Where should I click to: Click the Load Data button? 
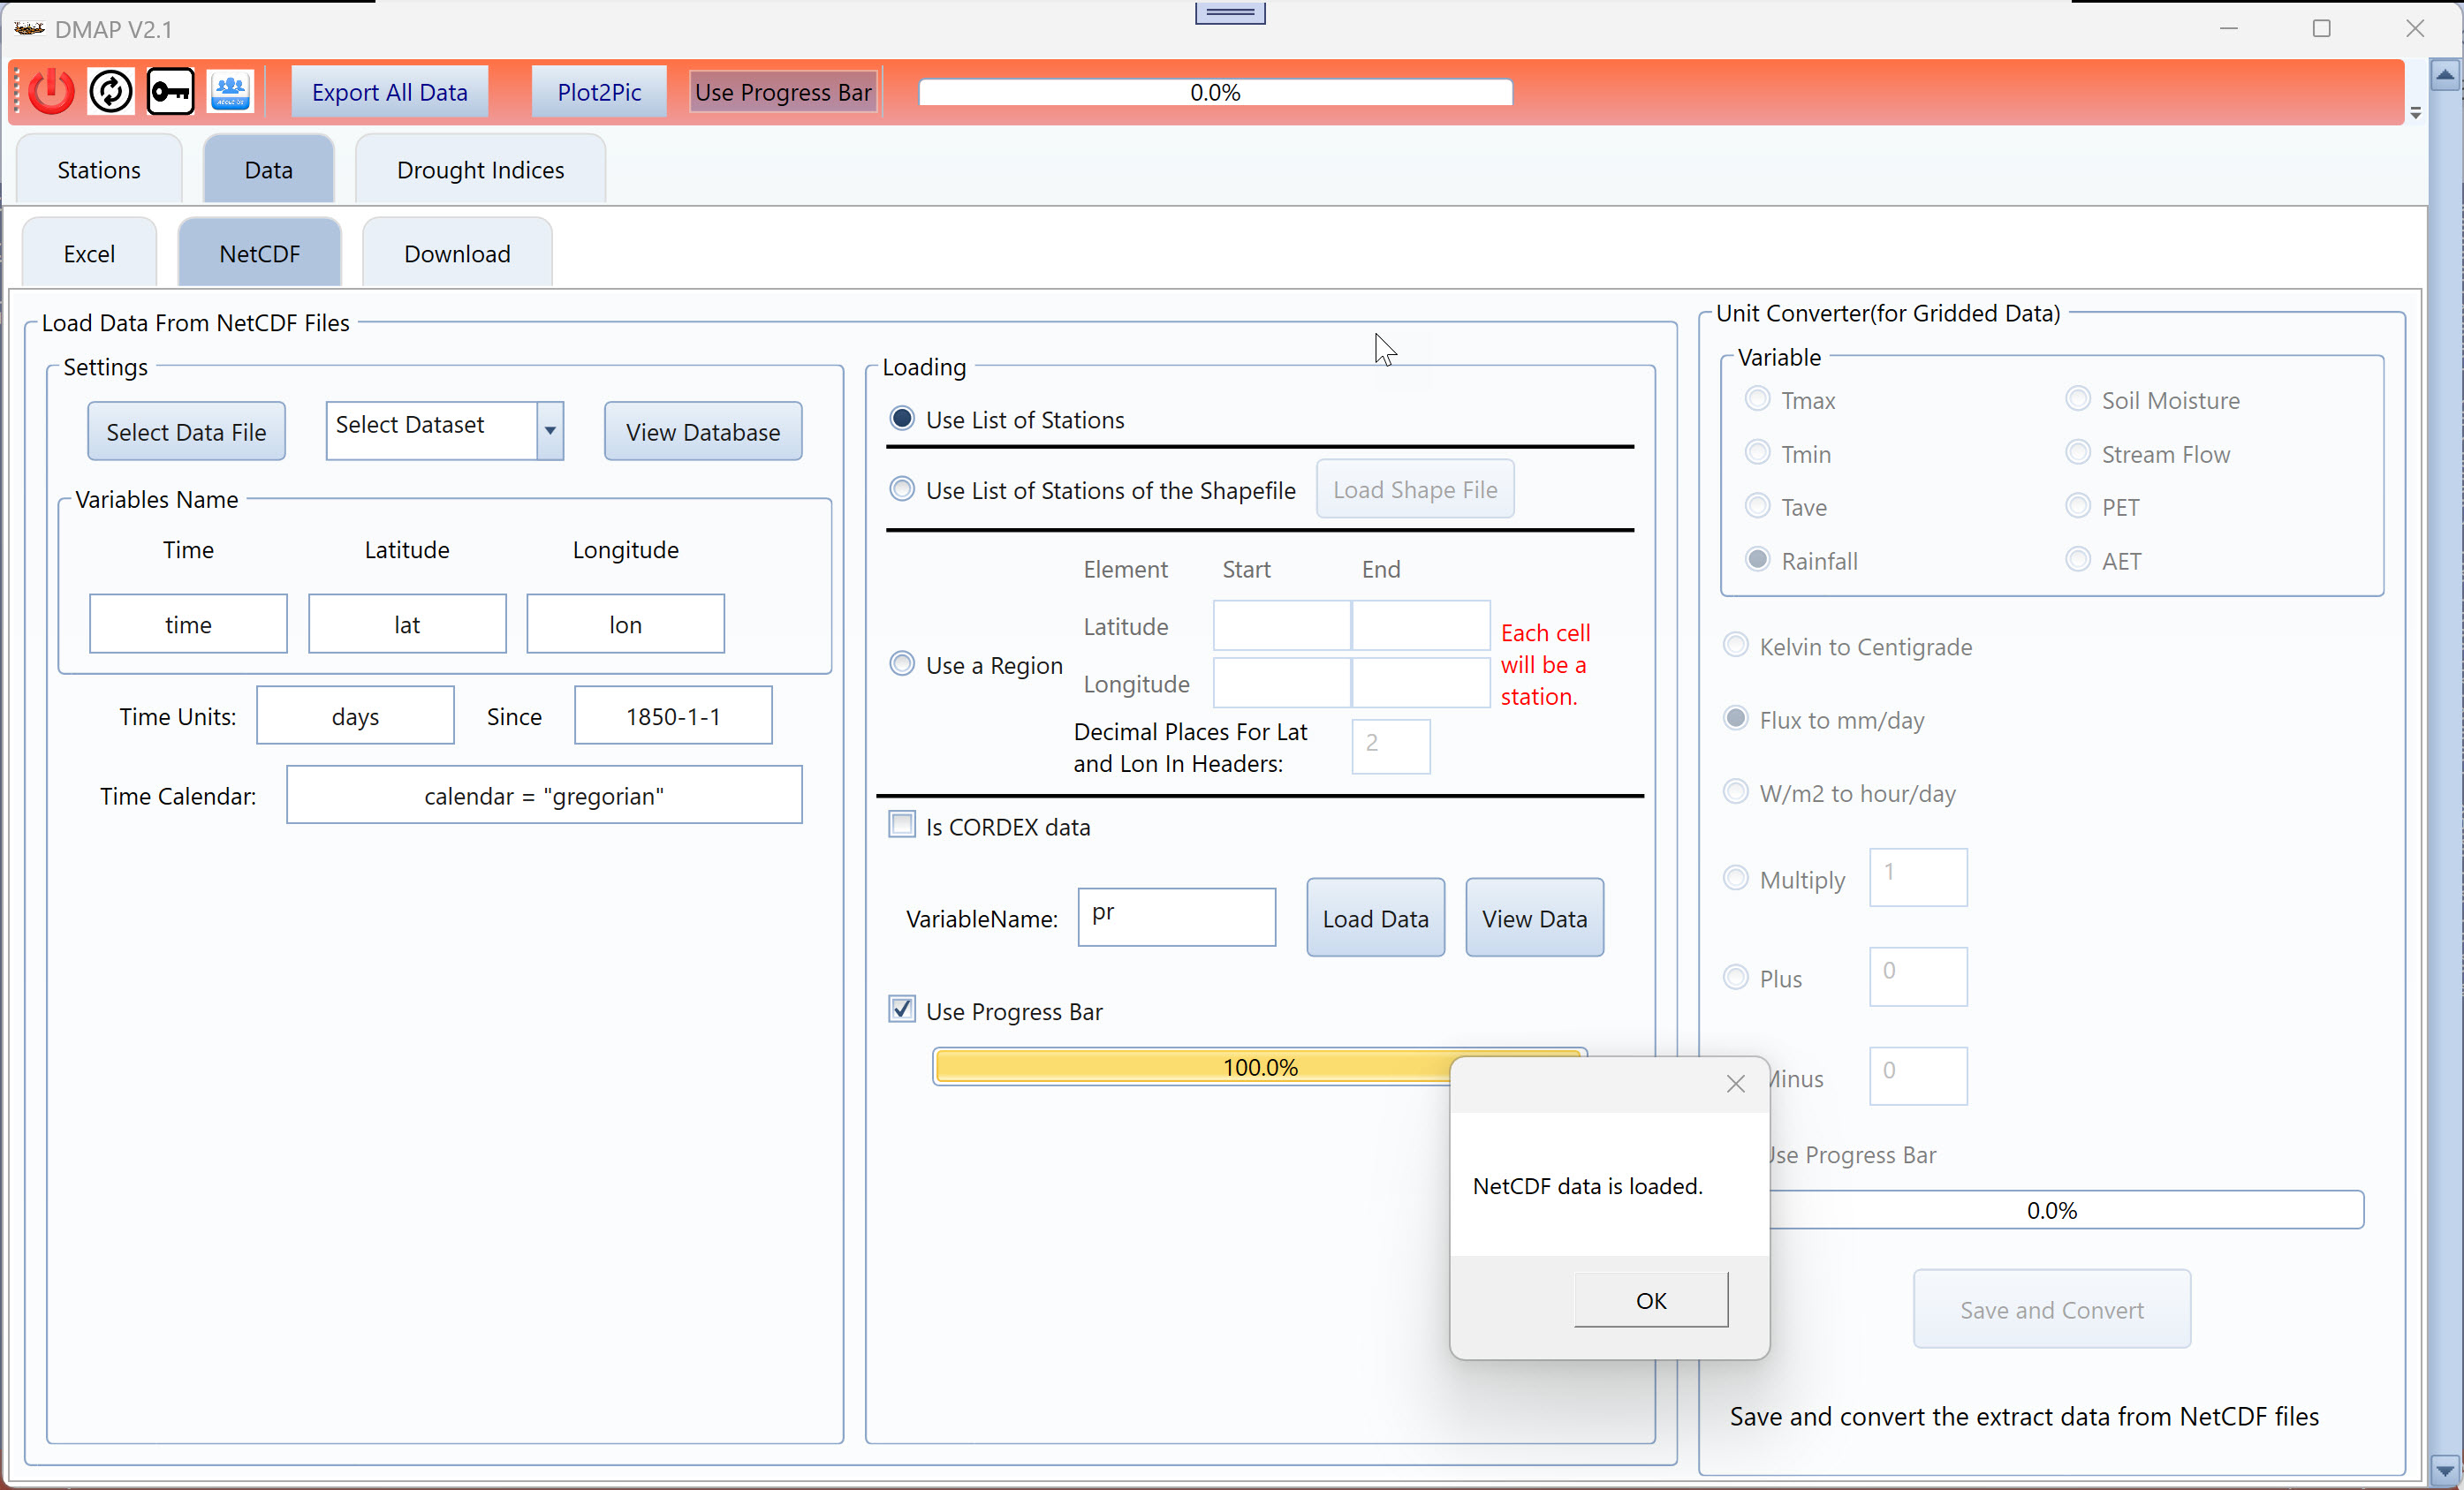(1376, 918)
